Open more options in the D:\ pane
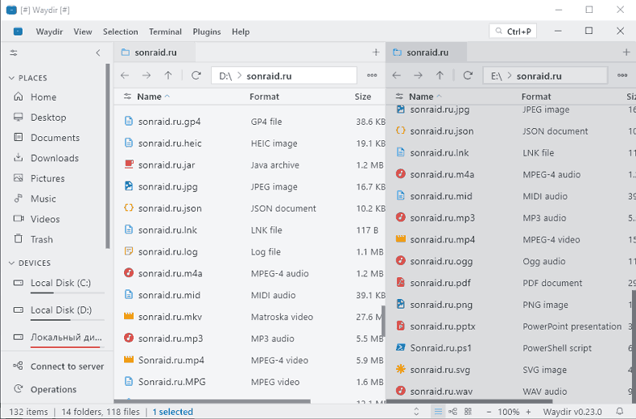The height and width of the screenshot is (419, 636). (x=372, y=75)
